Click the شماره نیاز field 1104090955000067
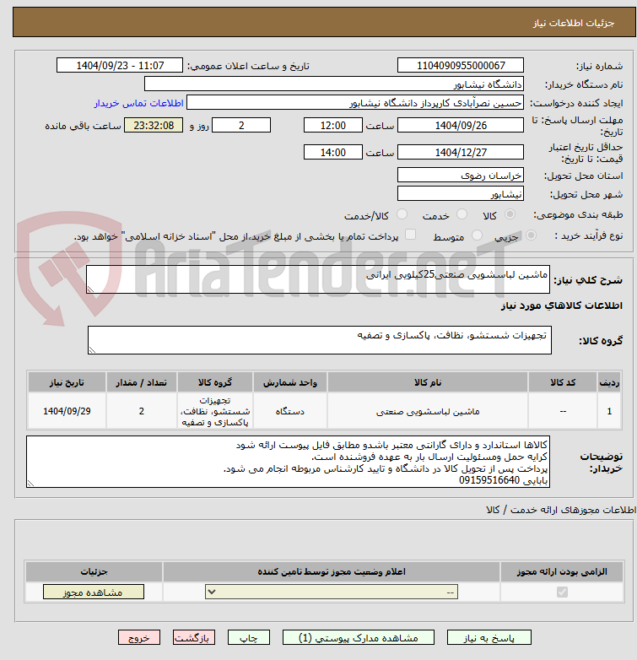This screenshot has width=637, height=660. coord(461,65)
